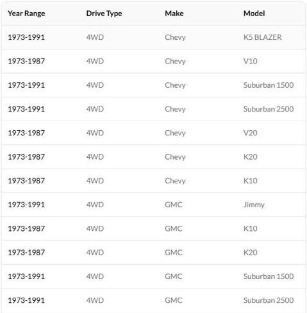Select the Chevy K20 model cell
Viewport: 307px width, 313px height.
(251, 157)
